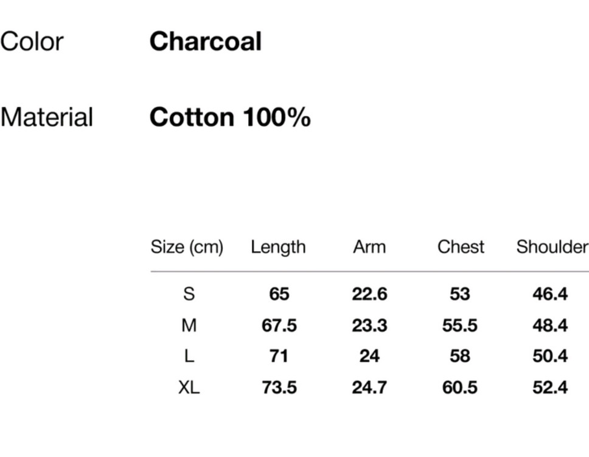Click the 73.5 length value
Screen dimensions: 589x457
click(x=279, y=387)
